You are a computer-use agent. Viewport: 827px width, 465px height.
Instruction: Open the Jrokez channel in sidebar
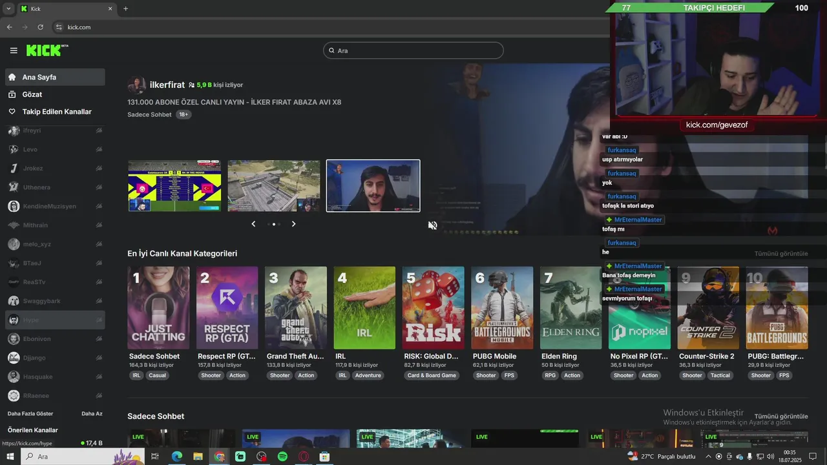55,168
